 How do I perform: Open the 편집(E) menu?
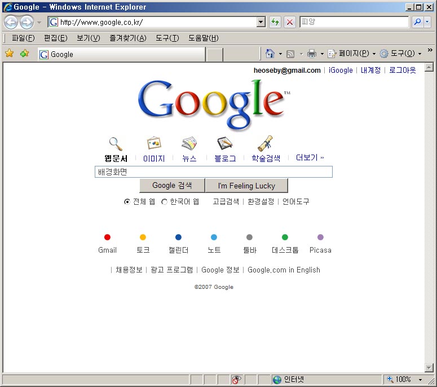pos(56,38)
